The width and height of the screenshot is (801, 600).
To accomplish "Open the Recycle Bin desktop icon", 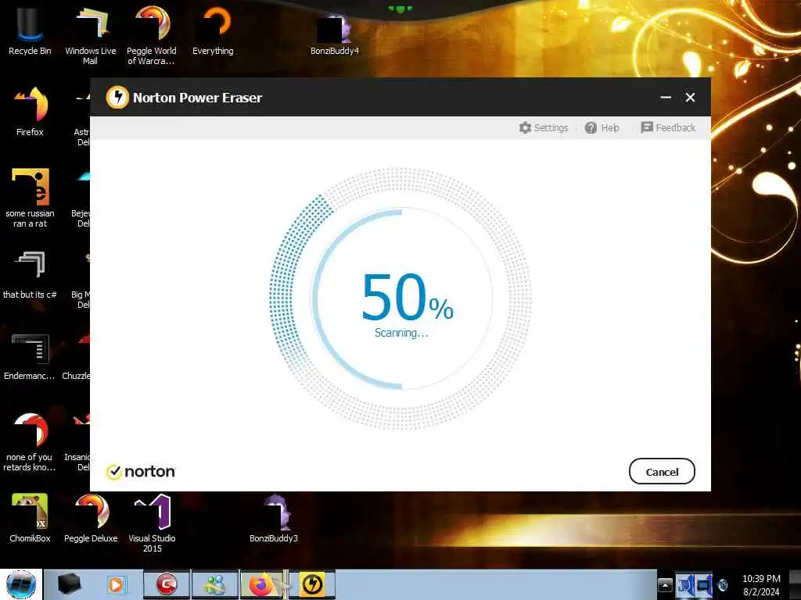I will point(30,31).
